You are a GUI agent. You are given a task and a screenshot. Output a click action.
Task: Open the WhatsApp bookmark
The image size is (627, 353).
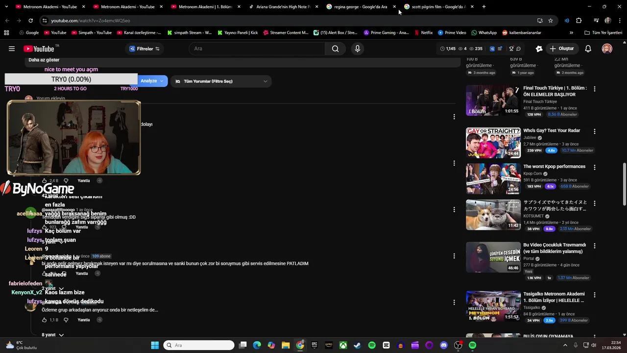(x=484, y=33)
